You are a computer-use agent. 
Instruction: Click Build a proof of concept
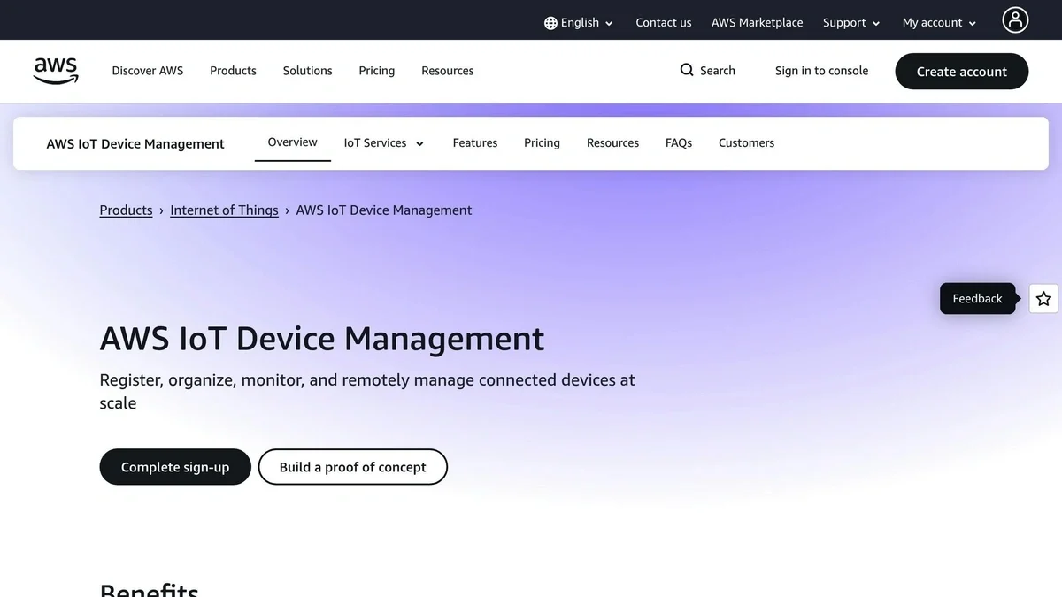[x=352, y=467]
